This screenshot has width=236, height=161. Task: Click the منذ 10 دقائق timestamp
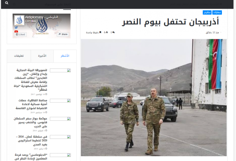pyautogui.click(x=212, y=32)
